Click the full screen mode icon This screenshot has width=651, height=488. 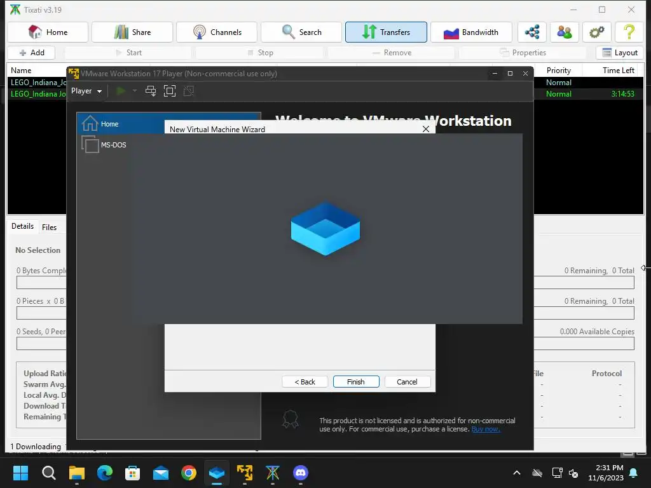(x=169, y=91)
